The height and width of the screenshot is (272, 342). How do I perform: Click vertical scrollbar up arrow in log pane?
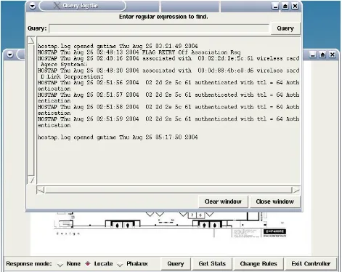[31, 40]
